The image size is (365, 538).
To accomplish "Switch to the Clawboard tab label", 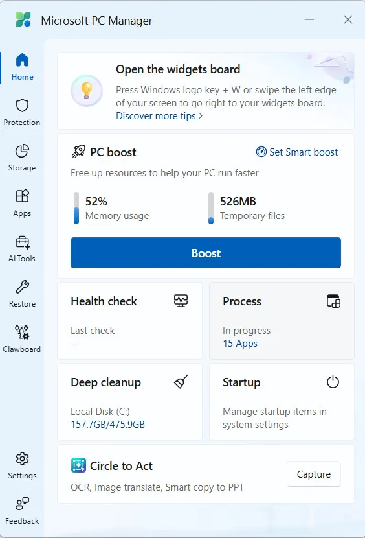I will click(22, 349).
